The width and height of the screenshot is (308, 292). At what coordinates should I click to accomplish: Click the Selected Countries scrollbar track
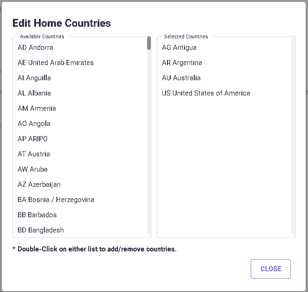tap(293, 138)
